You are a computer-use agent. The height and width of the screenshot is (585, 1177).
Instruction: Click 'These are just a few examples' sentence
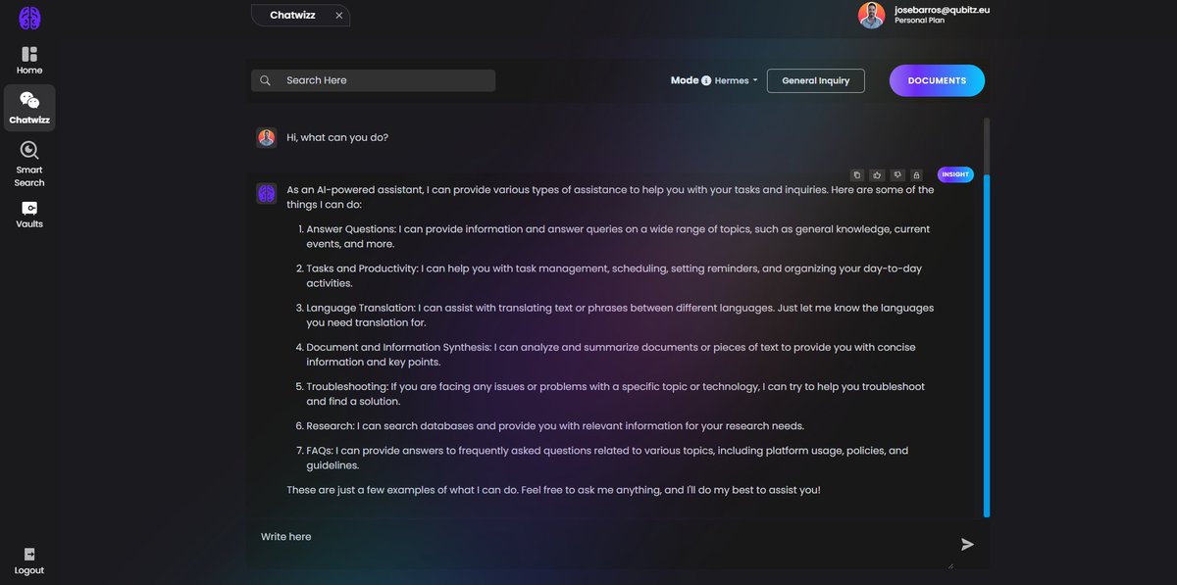point(553,489)
